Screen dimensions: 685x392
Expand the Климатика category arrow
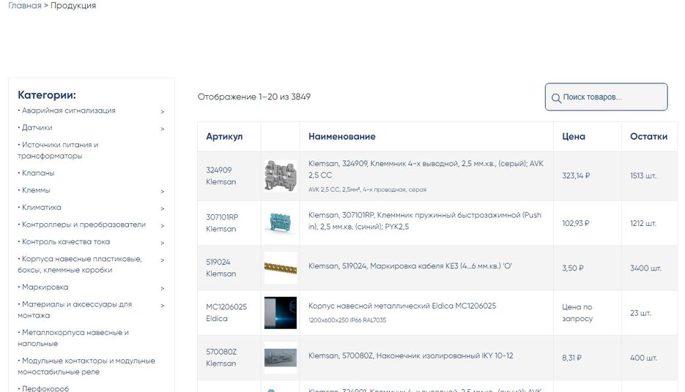coord(162,208)
